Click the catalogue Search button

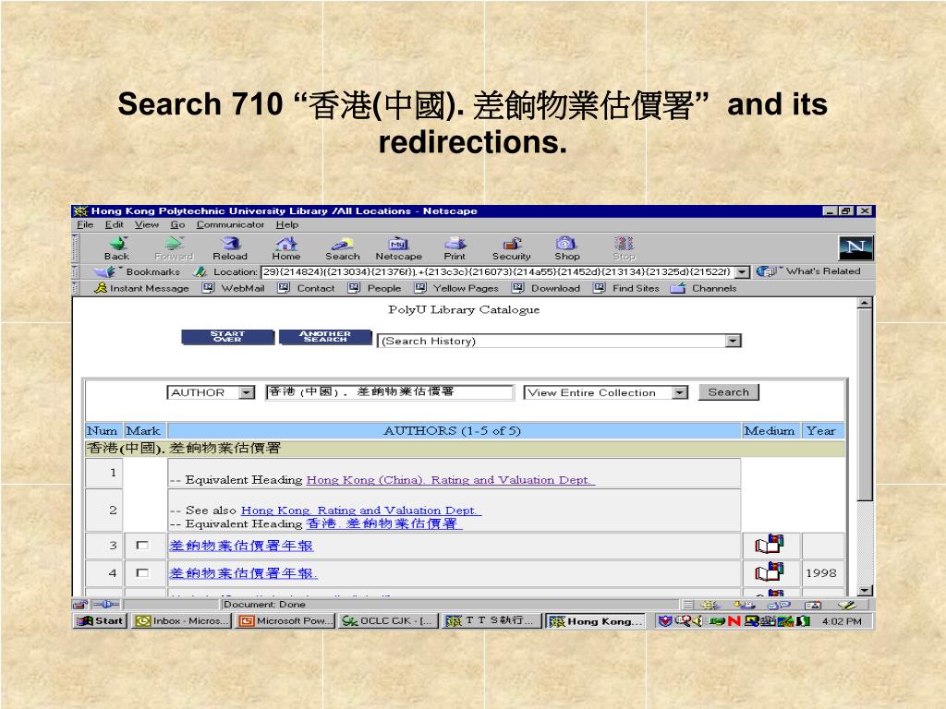(729, 392)
